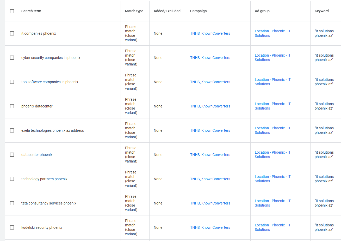The image size is (341, 241).
Task: Click the Keyword column header
Action: click(321, 11)
